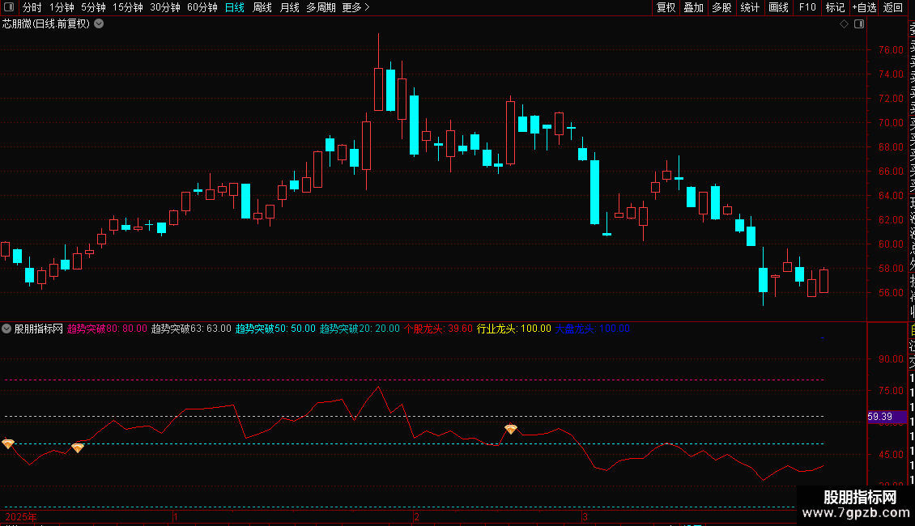The width and height of the screenshot is (915, 526).
Task: Open the 多周期 multi-period view
Action: [321, 7]
